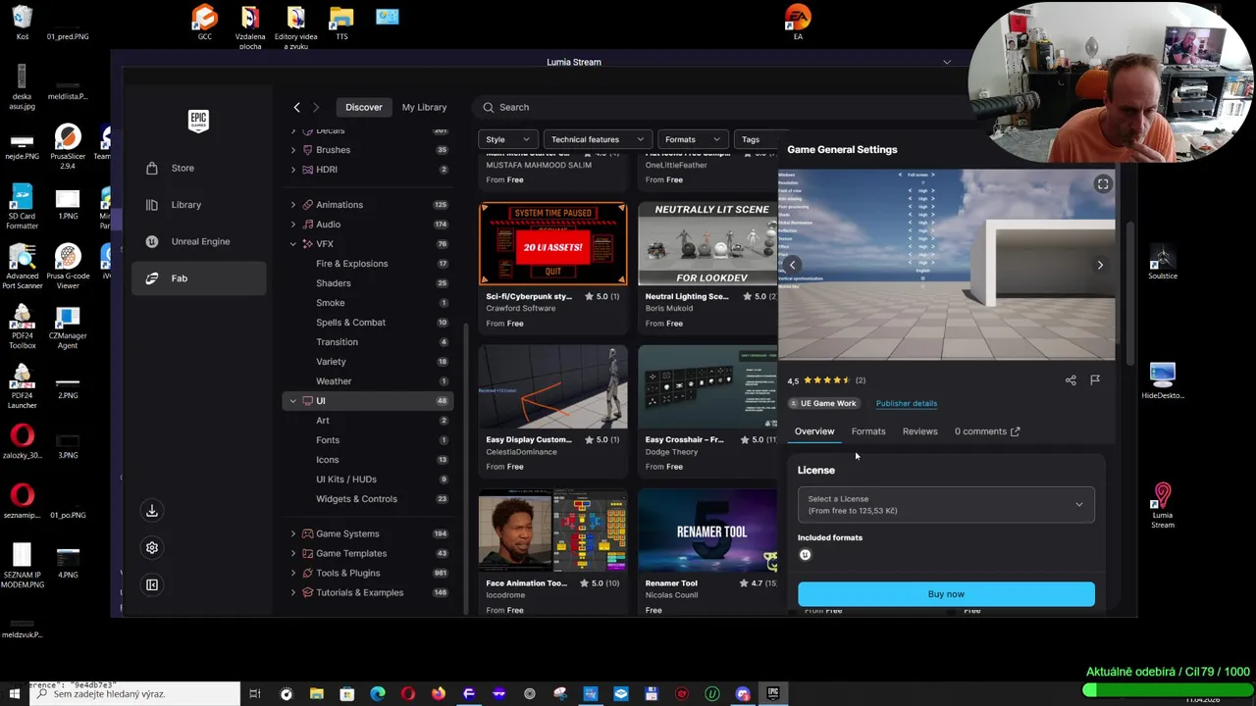The width and height of the screenshot is (1256, 706).
Task: Open the Lumia Stream desktop shortcut
Action: tap(1163, 506)
